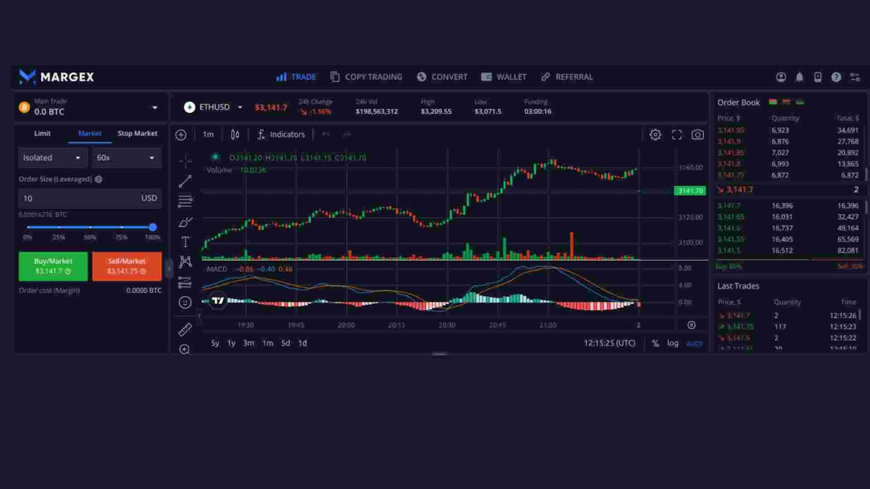
Task: Click the undo arrow in chart toolbar
Action: (326, 134)
